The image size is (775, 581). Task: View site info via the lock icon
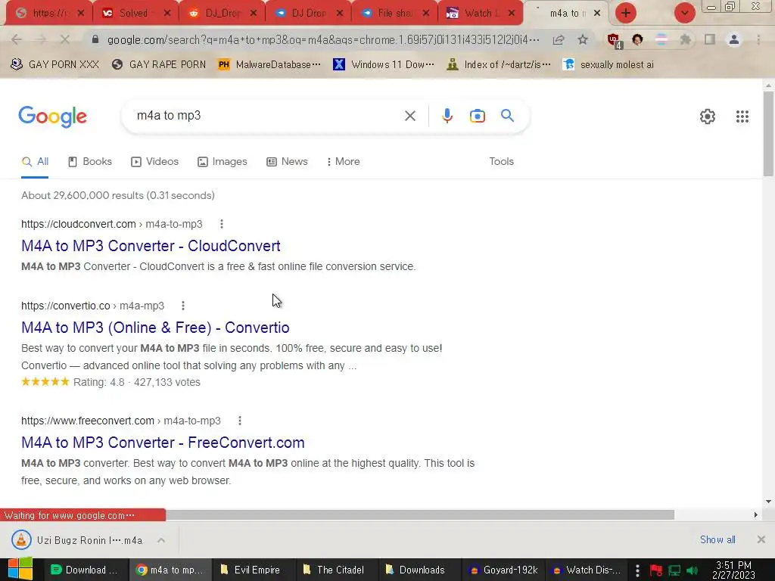tap(95, 39)
